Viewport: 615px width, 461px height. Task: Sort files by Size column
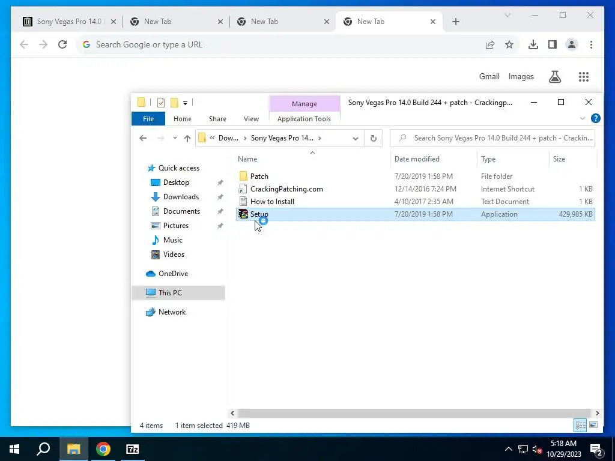click(x=559, y=158)
